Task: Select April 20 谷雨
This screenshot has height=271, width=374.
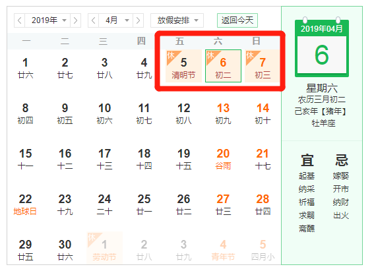Action: [223, 159]
